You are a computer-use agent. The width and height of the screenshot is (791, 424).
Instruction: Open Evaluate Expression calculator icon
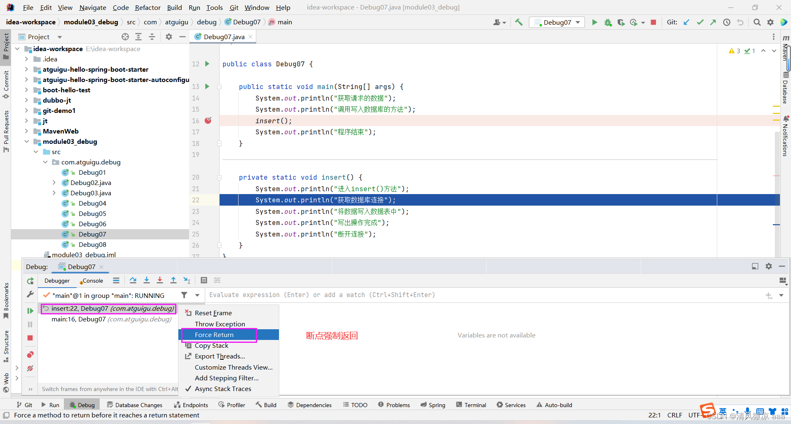click(204, 280)
